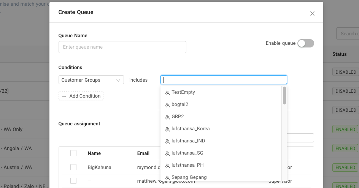Click the group icon next to bogtai2
Viewport: 359px width, 188px height.
tap(167, 104)
